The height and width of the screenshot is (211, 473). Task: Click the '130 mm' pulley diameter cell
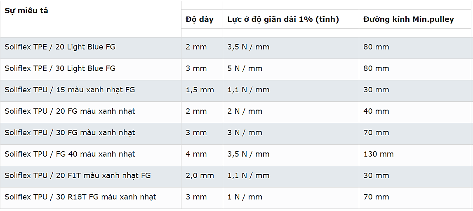pyautogui.click(x=378, y=154)
